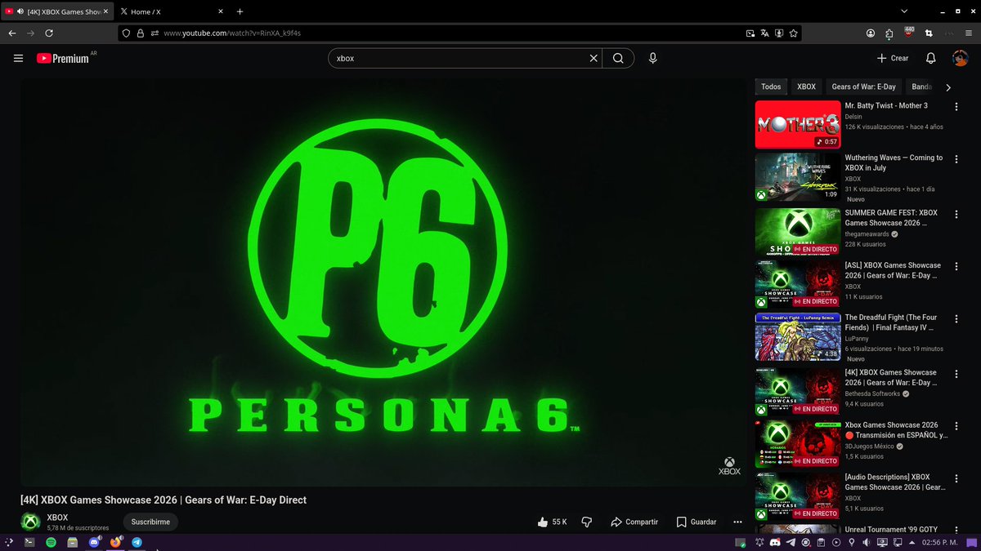List all tabs dropdown arrow
This screenshot has height=551, width=981.
point(904,11)
